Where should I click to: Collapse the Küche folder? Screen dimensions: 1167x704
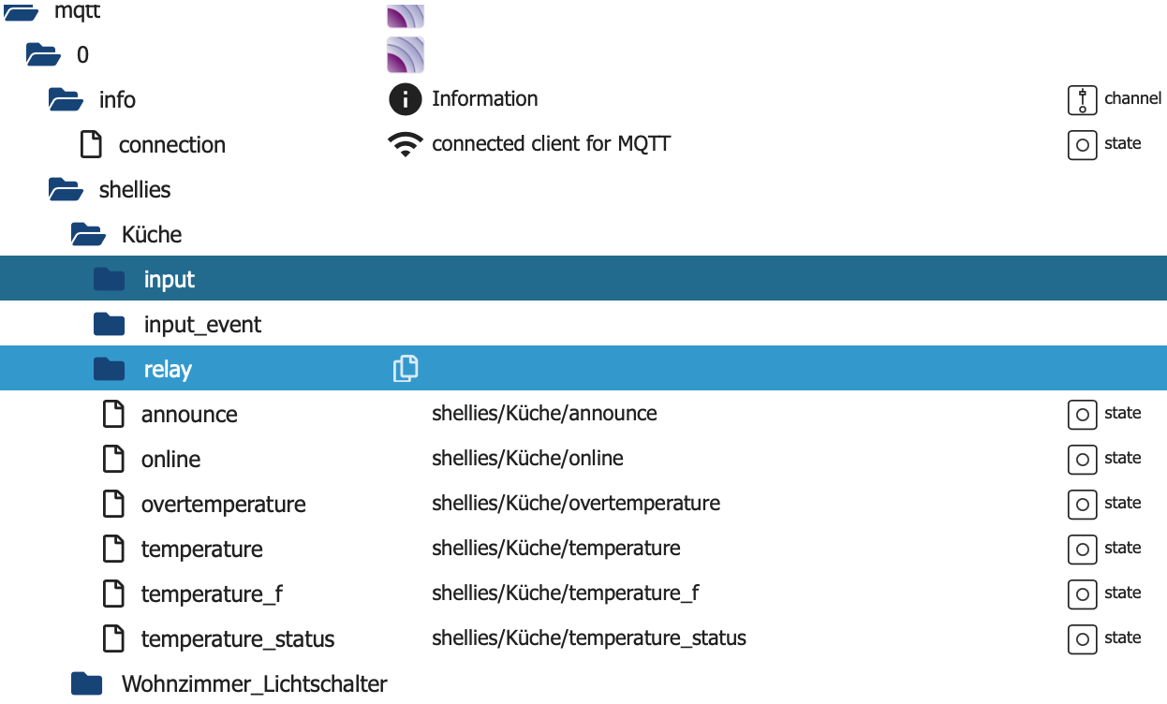pos(88,235)
